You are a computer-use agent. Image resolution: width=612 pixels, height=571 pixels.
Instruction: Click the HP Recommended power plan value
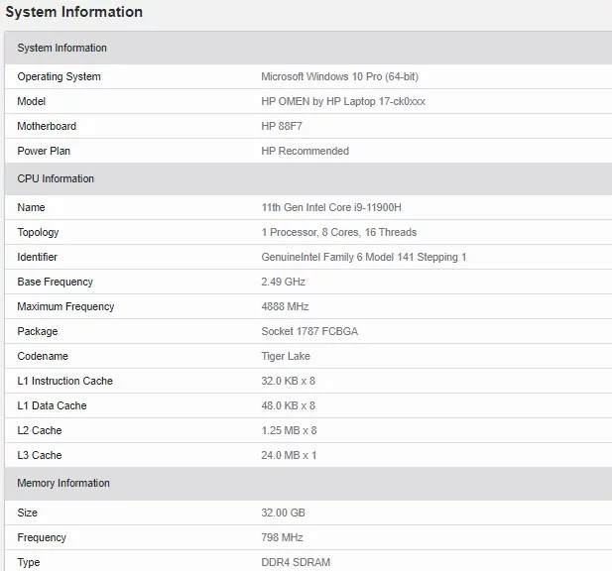pyautogui.click(x=305, y=151)
